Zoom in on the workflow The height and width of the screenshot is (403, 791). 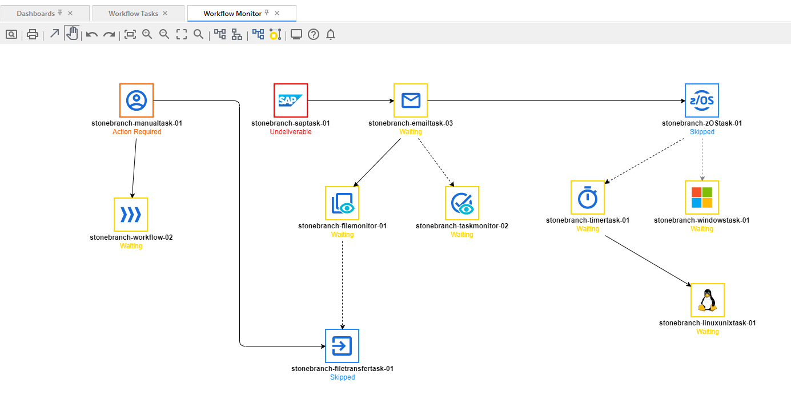tap(147, 34)
